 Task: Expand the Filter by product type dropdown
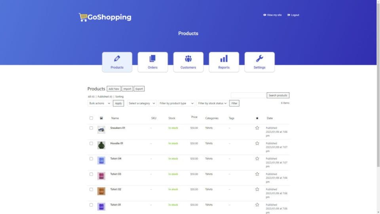click(177, 103)
